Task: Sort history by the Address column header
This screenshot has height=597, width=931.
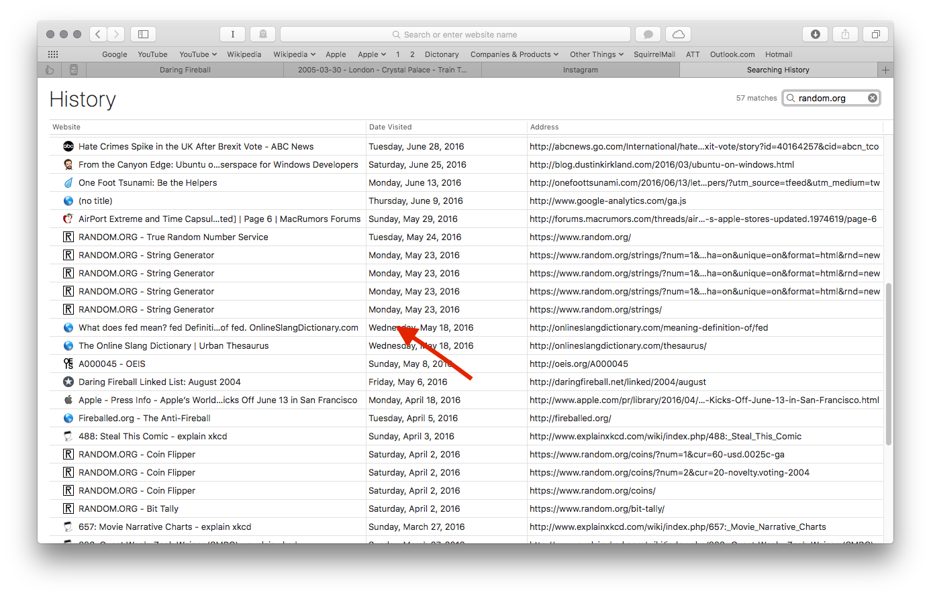Action: [705, 127]
